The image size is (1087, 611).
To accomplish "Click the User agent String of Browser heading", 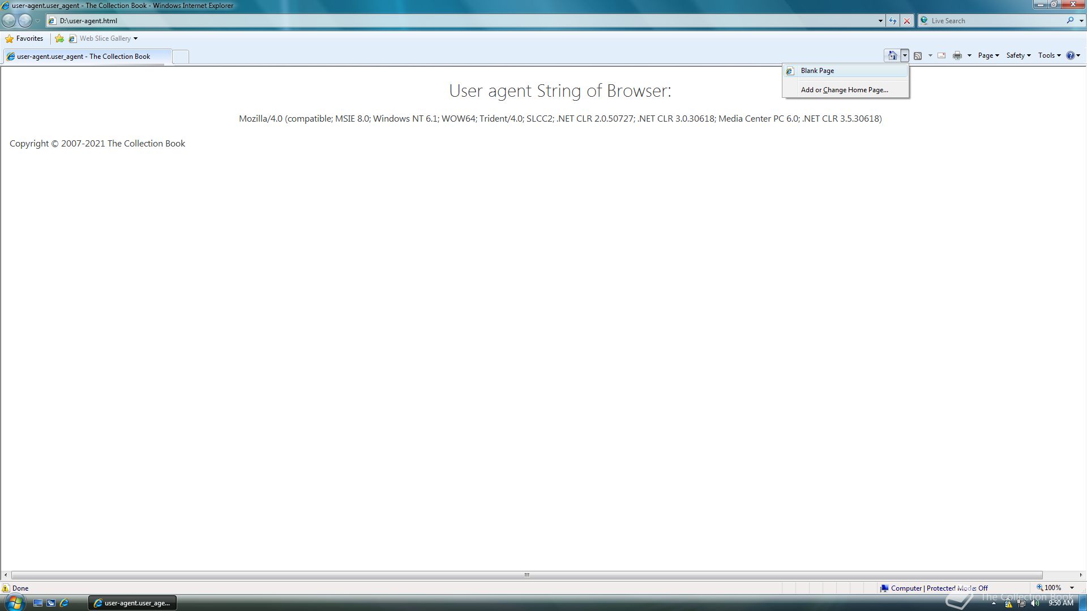I will tap(560, 91).
